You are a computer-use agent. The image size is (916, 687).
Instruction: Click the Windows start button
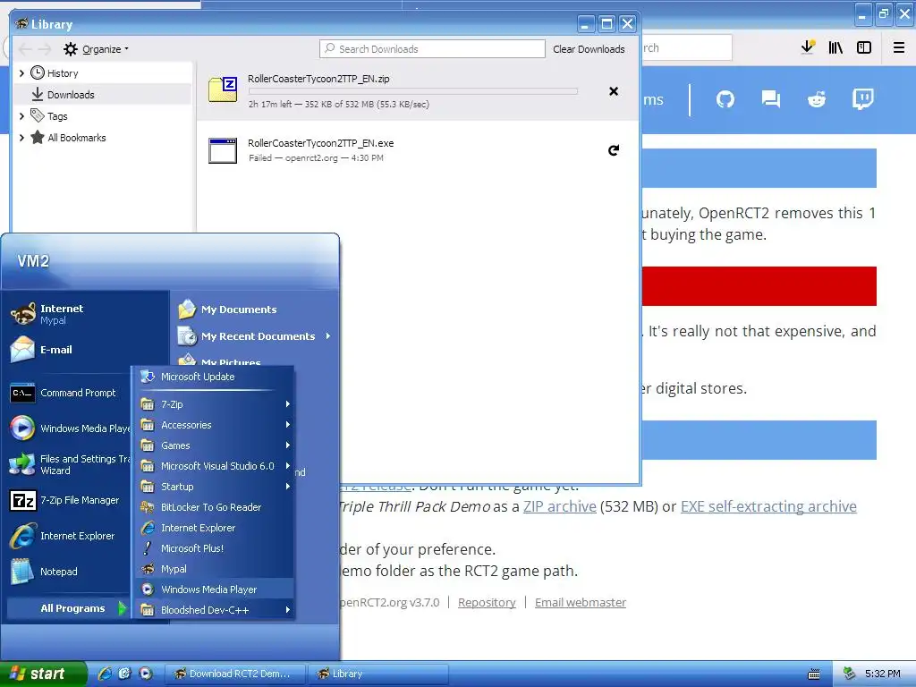coord(43,674)
